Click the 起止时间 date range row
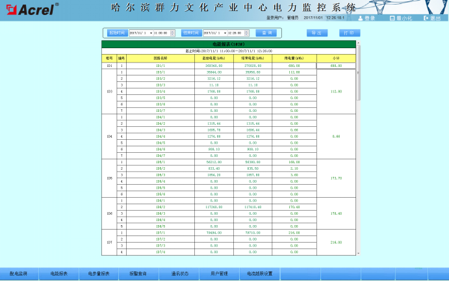 pos(229,51)
